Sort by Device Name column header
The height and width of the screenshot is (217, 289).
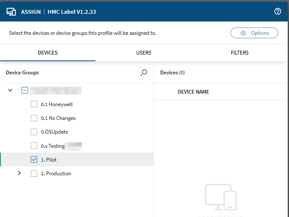point(193,92)
